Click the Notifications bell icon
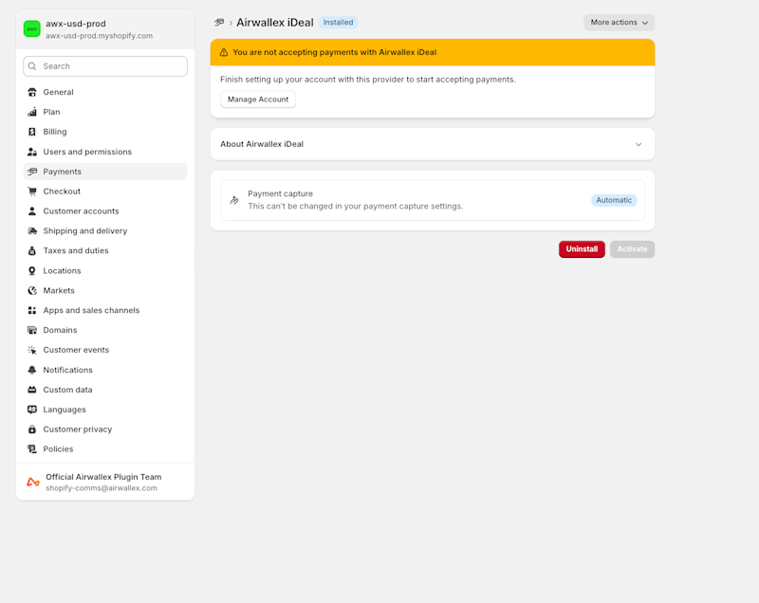This screenshot has width=759, height=603. [x=31, y=370]
